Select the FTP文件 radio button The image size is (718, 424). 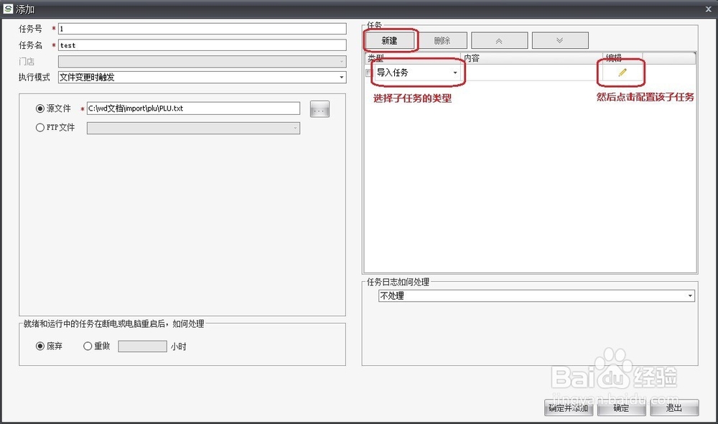pos(39,127)
